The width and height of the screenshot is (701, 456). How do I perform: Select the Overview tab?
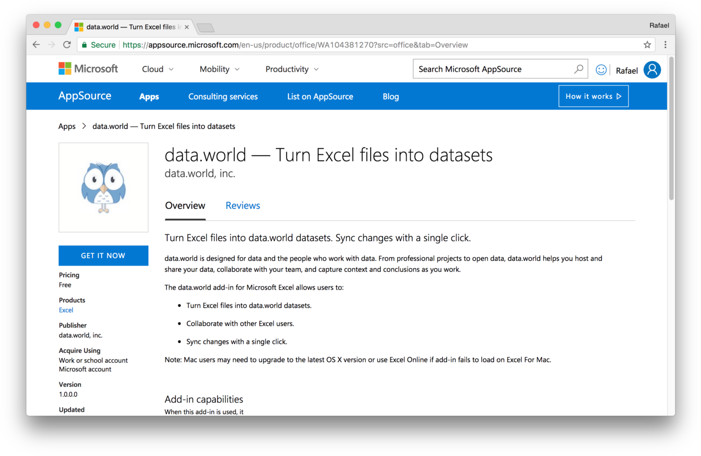coord(185,206)
